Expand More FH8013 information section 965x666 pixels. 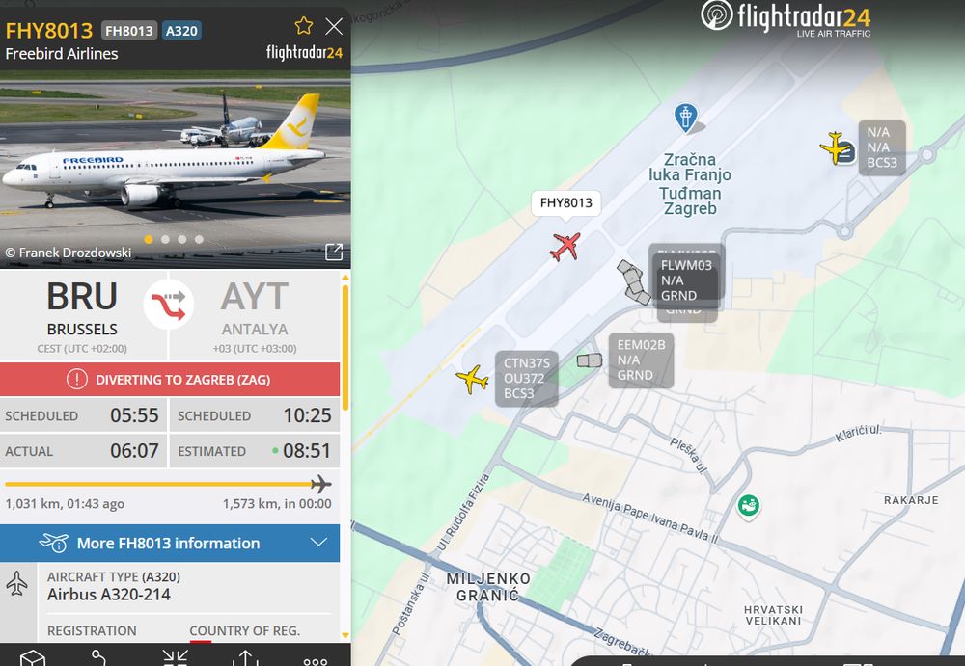(170, 543)
